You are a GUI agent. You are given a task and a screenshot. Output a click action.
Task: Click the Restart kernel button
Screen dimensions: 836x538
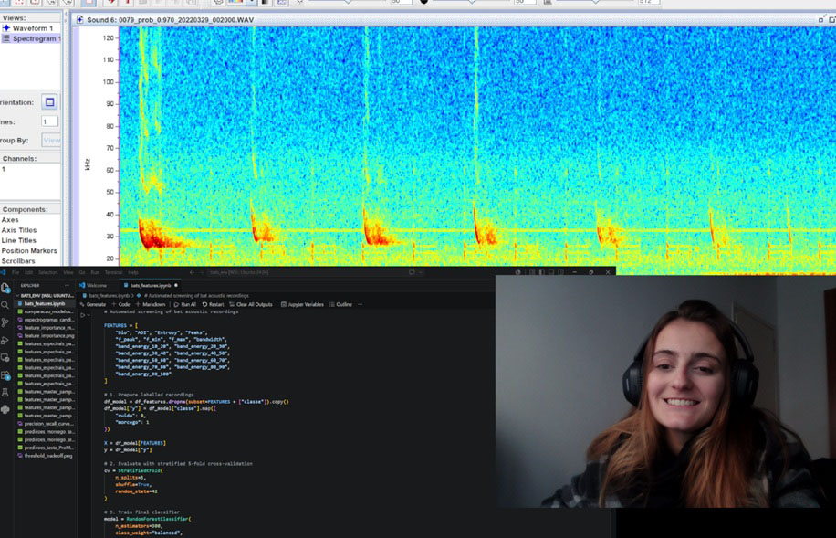pos(213,304)
